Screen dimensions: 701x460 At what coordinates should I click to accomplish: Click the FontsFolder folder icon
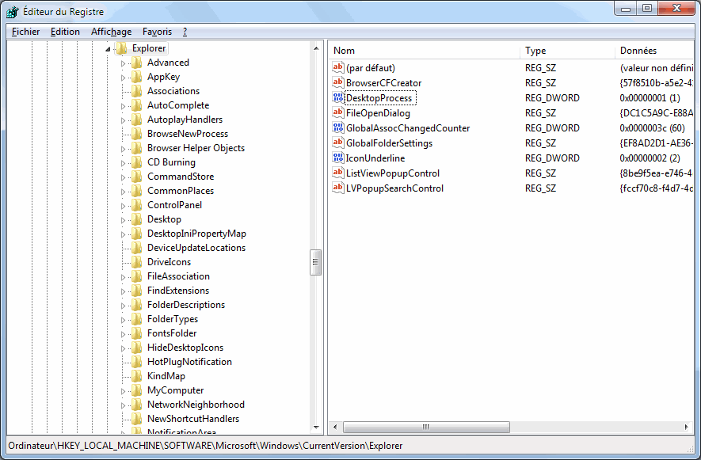(137, 333)
